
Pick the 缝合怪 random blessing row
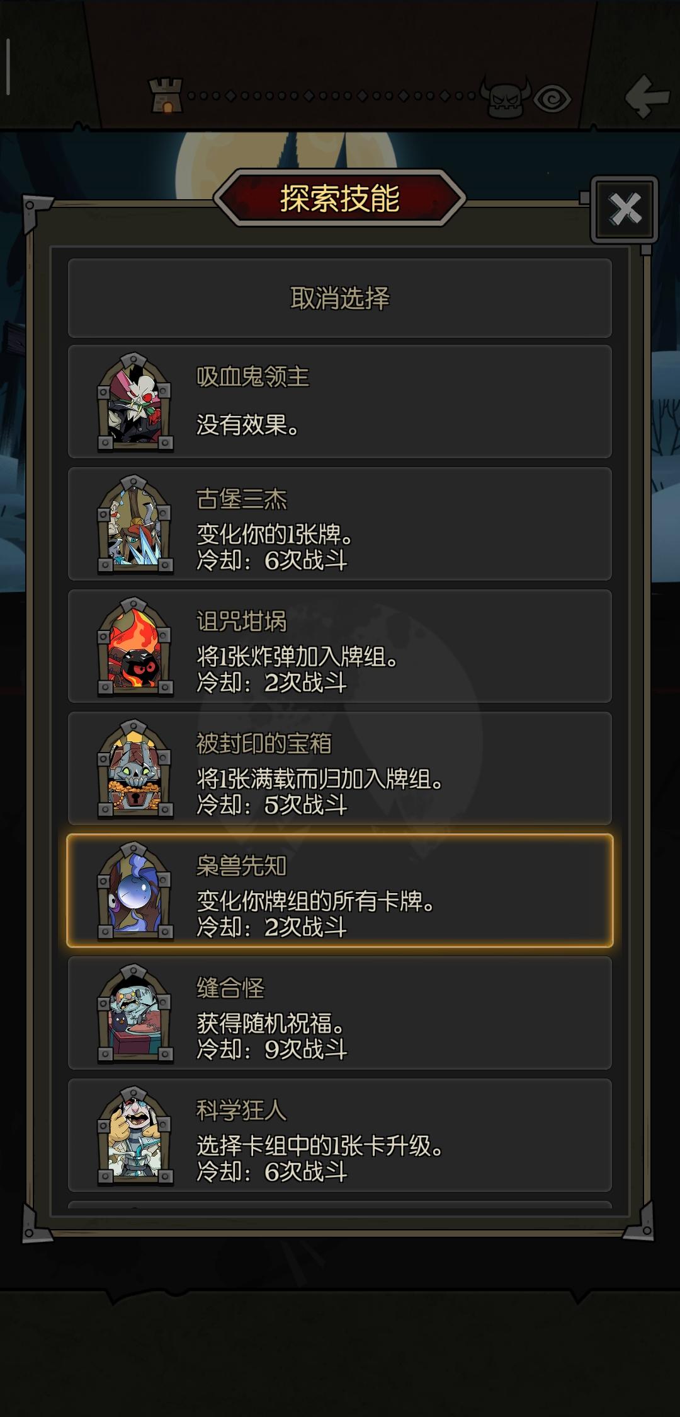(340, 1013)
